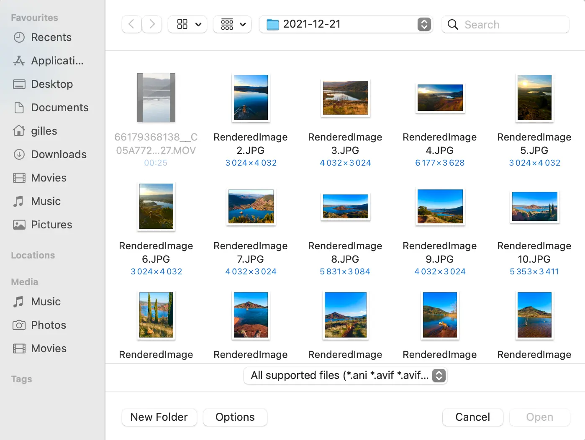Go back using the left chevron button
The width and height of the screenshot is (585, 440).
[x=131, y=24]
